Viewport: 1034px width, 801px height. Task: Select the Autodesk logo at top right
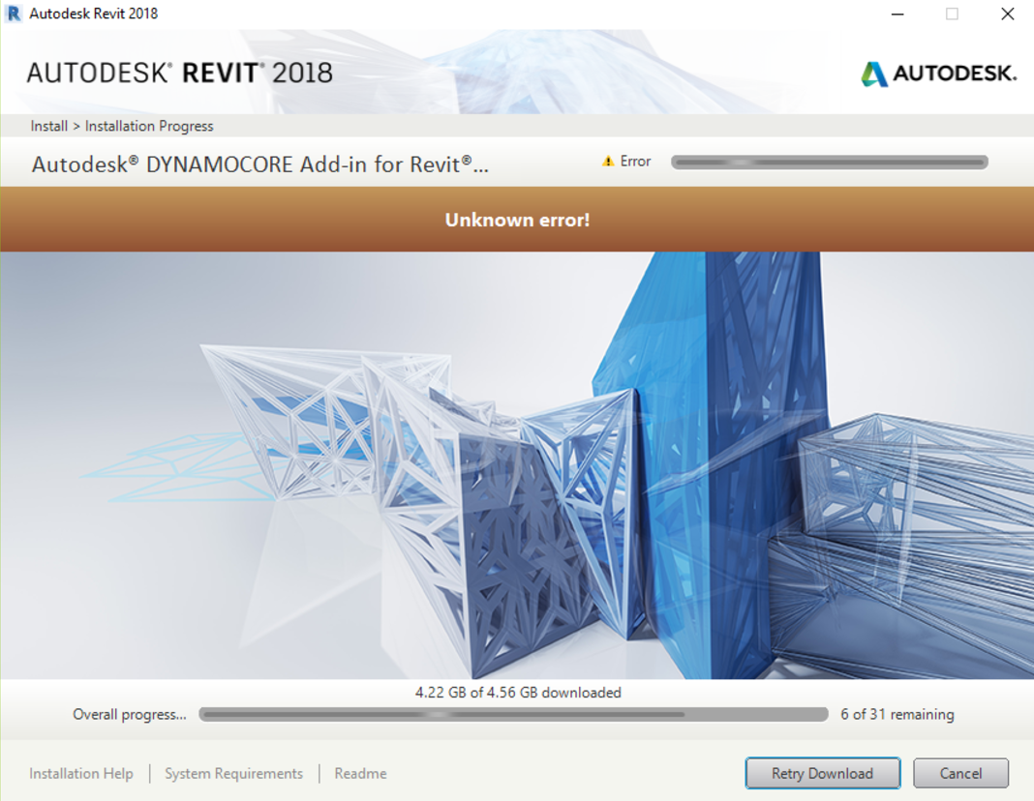[939, 72]
